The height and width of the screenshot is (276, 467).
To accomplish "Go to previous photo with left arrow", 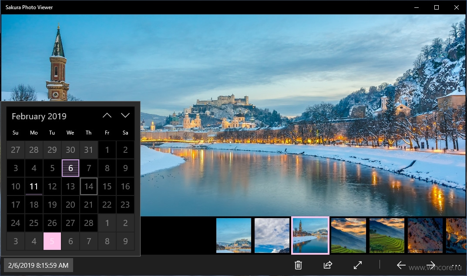I will click(401, 265).
